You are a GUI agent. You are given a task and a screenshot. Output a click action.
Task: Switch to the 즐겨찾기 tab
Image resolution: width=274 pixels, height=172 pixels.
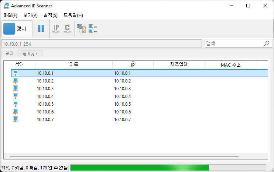pos(31,54)
